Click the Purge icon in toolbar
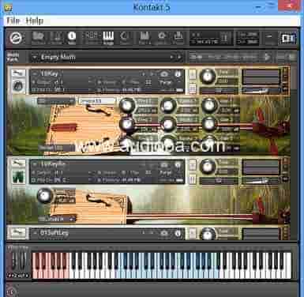The image size is (304, 297). tap(178, 38)
